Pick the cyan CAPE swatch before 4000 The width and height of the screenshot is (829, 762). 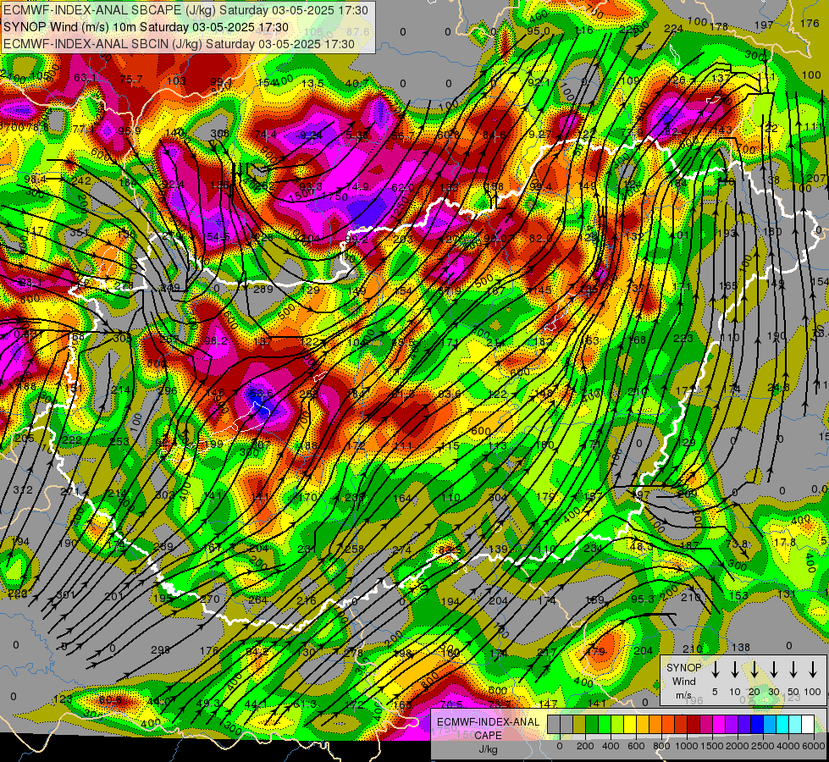783,724
